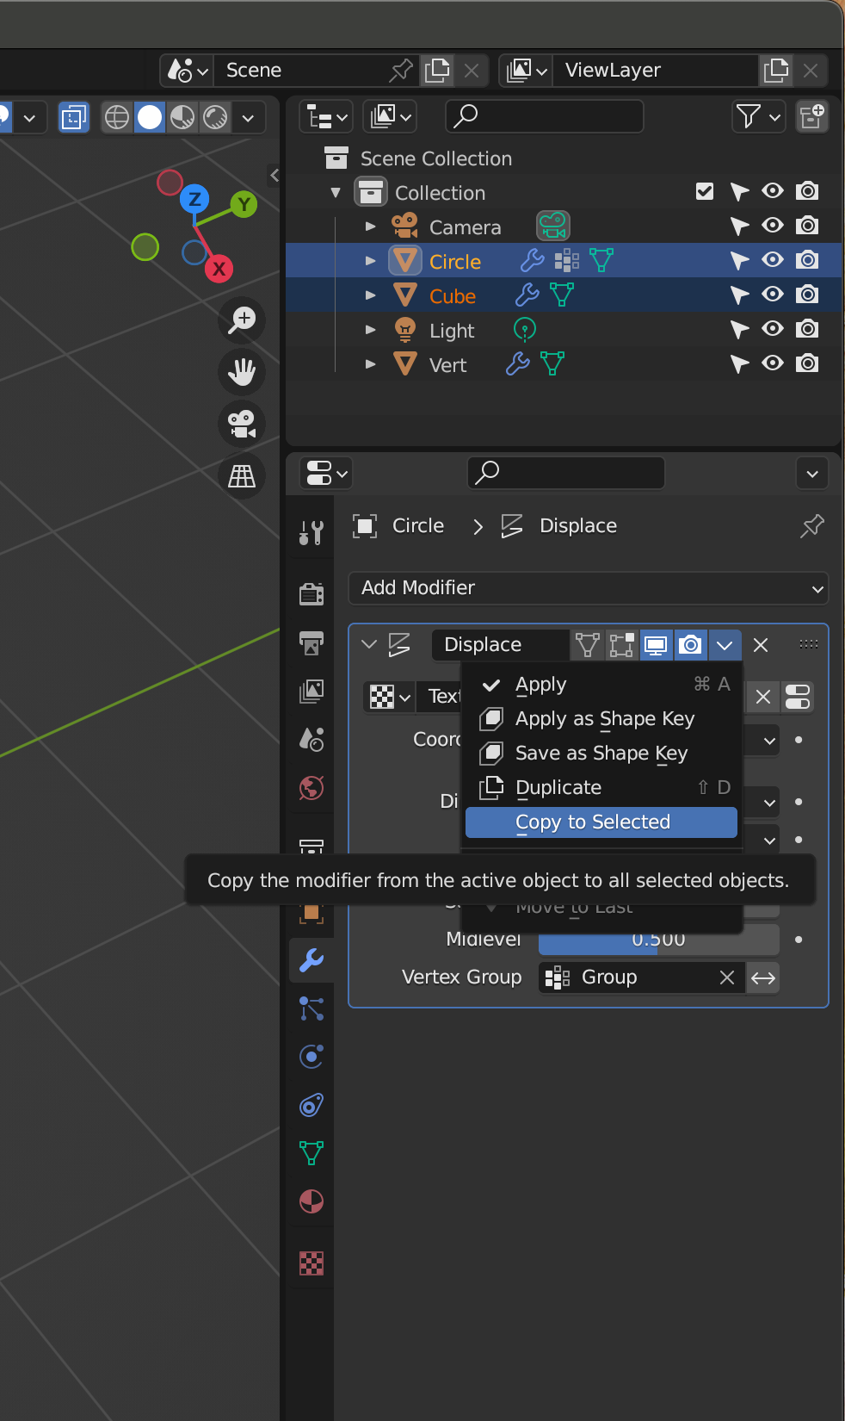The height and width of the screenshot is (1421, 845).
Task: Open Object Data mesh properties tab
Action: [x=311, y=1153]
